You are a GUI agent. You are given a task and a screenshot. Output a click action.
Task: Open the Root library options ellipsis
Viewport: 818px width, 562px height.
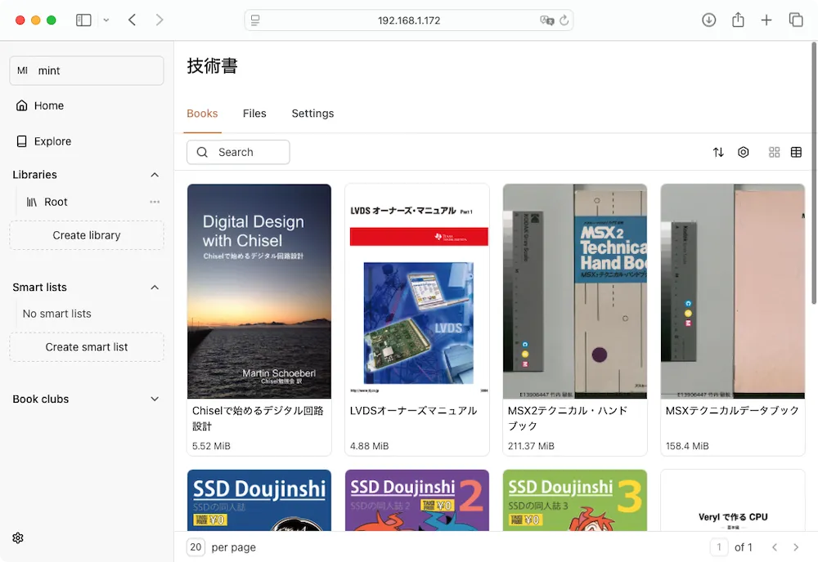155,202
